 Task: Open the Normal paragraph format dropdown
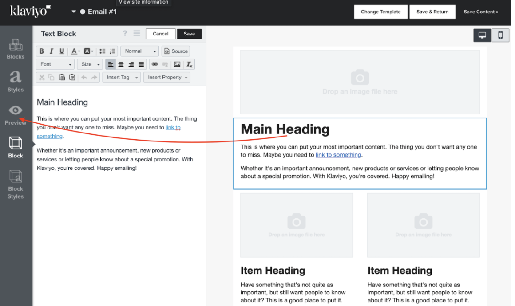[x=140, y=51]
